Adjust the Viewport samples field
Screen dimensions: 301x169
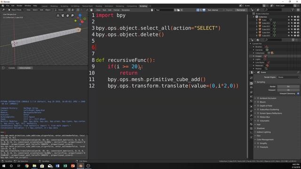click(x=288, y=90)
